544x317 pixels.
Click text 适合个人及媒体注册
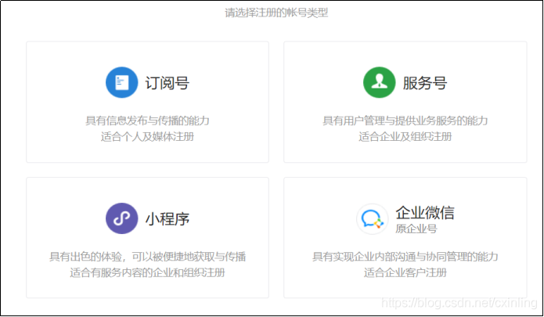click(147, 137)
